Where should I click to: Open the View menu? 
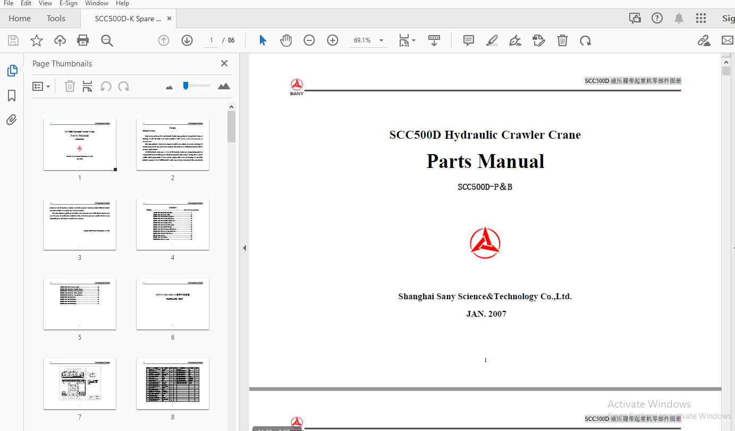45,3
